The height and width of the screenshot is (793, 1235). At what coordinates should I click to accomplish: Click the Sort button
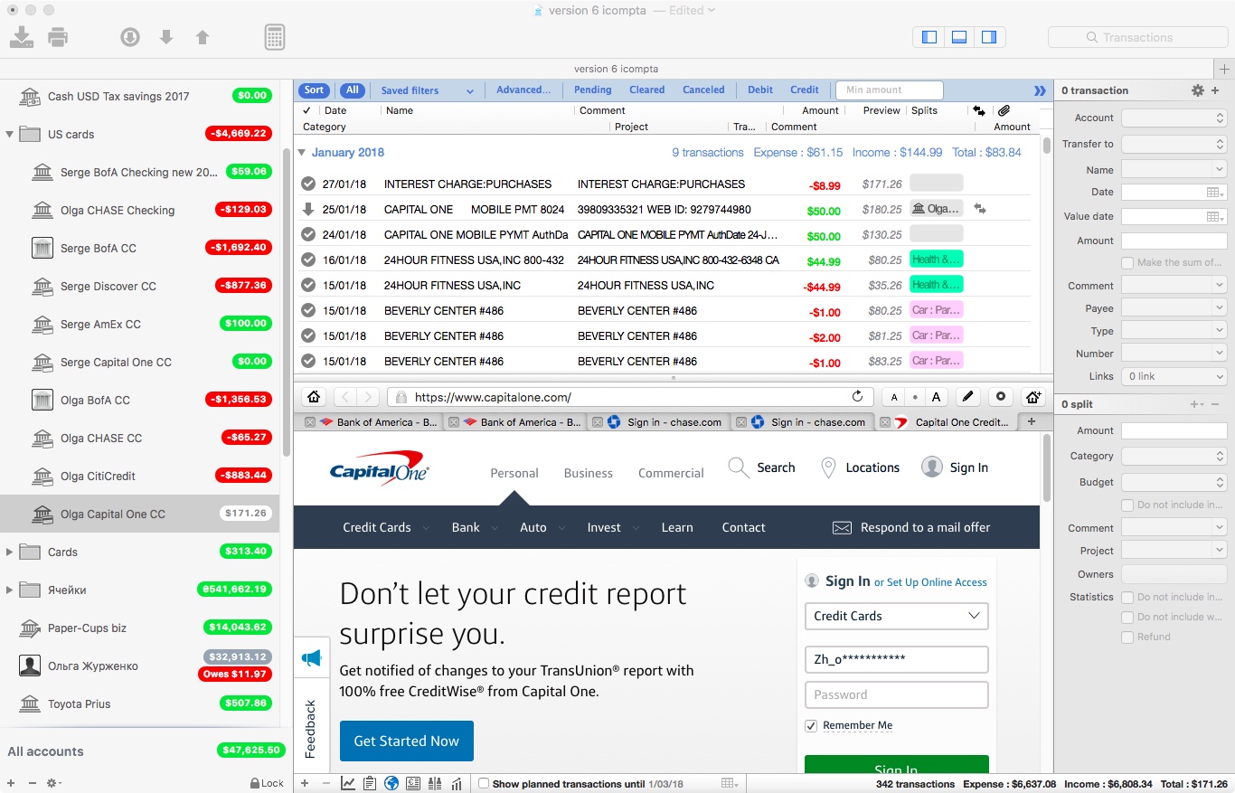click(314, 90)
